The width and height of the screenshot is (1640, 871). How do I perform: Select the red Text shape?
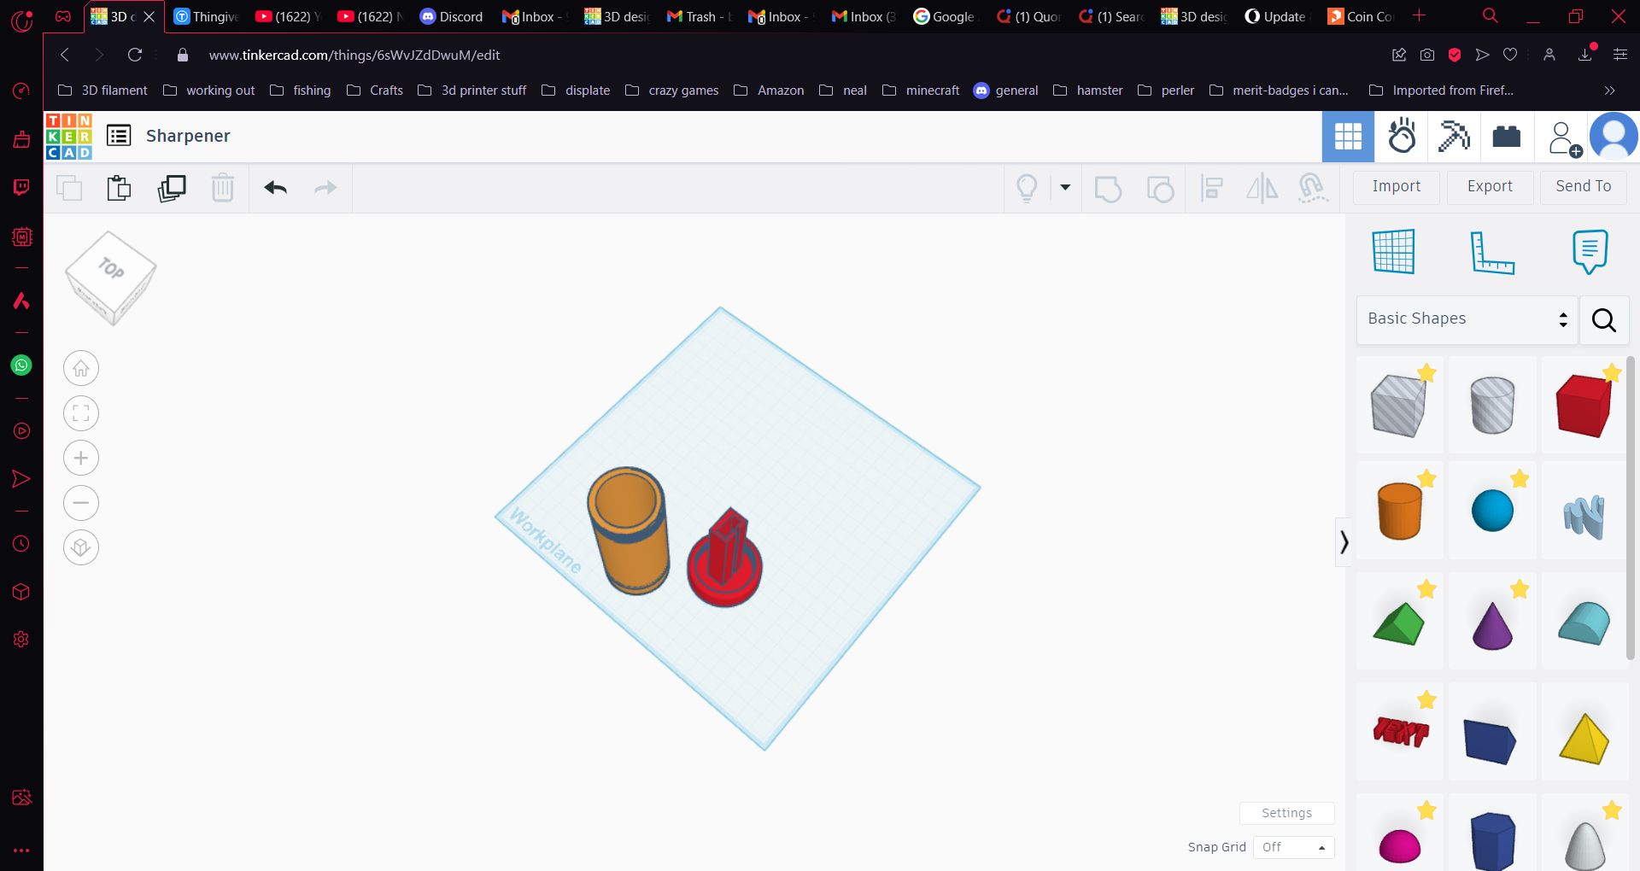[x=1399, y=732]
